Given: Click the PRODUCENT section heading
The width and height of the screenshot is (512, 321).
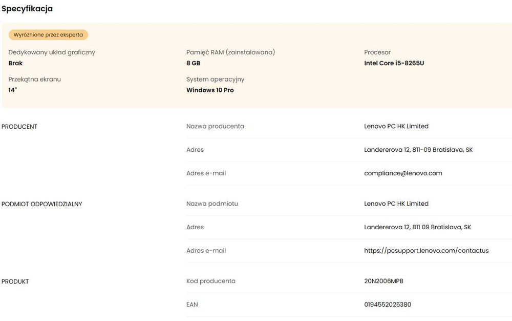Looking at the screenshot, I should (19, 127).
